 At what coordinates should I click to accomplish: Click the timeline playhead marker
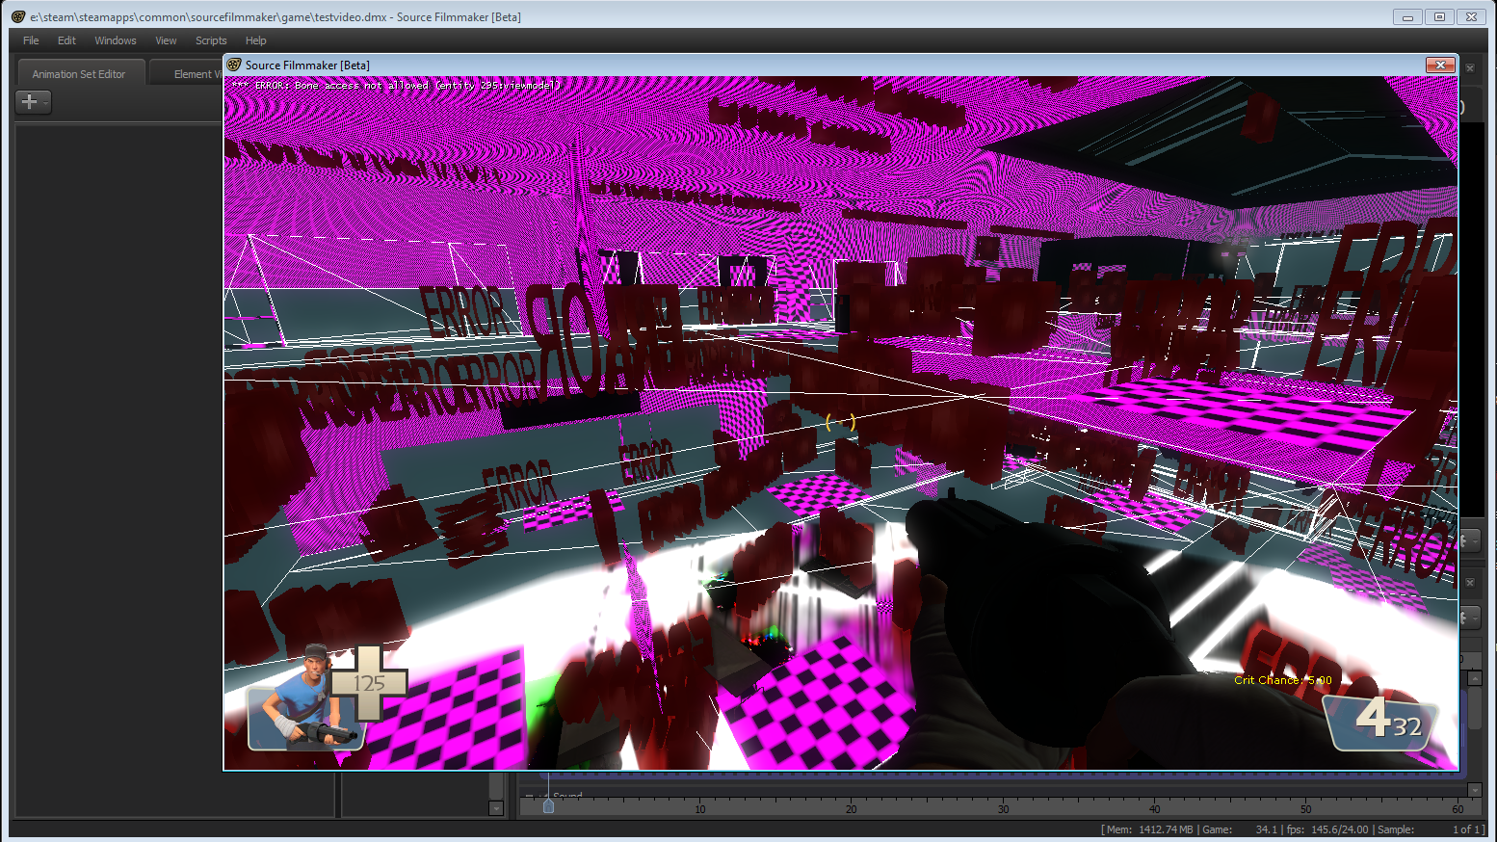(548, 805)
